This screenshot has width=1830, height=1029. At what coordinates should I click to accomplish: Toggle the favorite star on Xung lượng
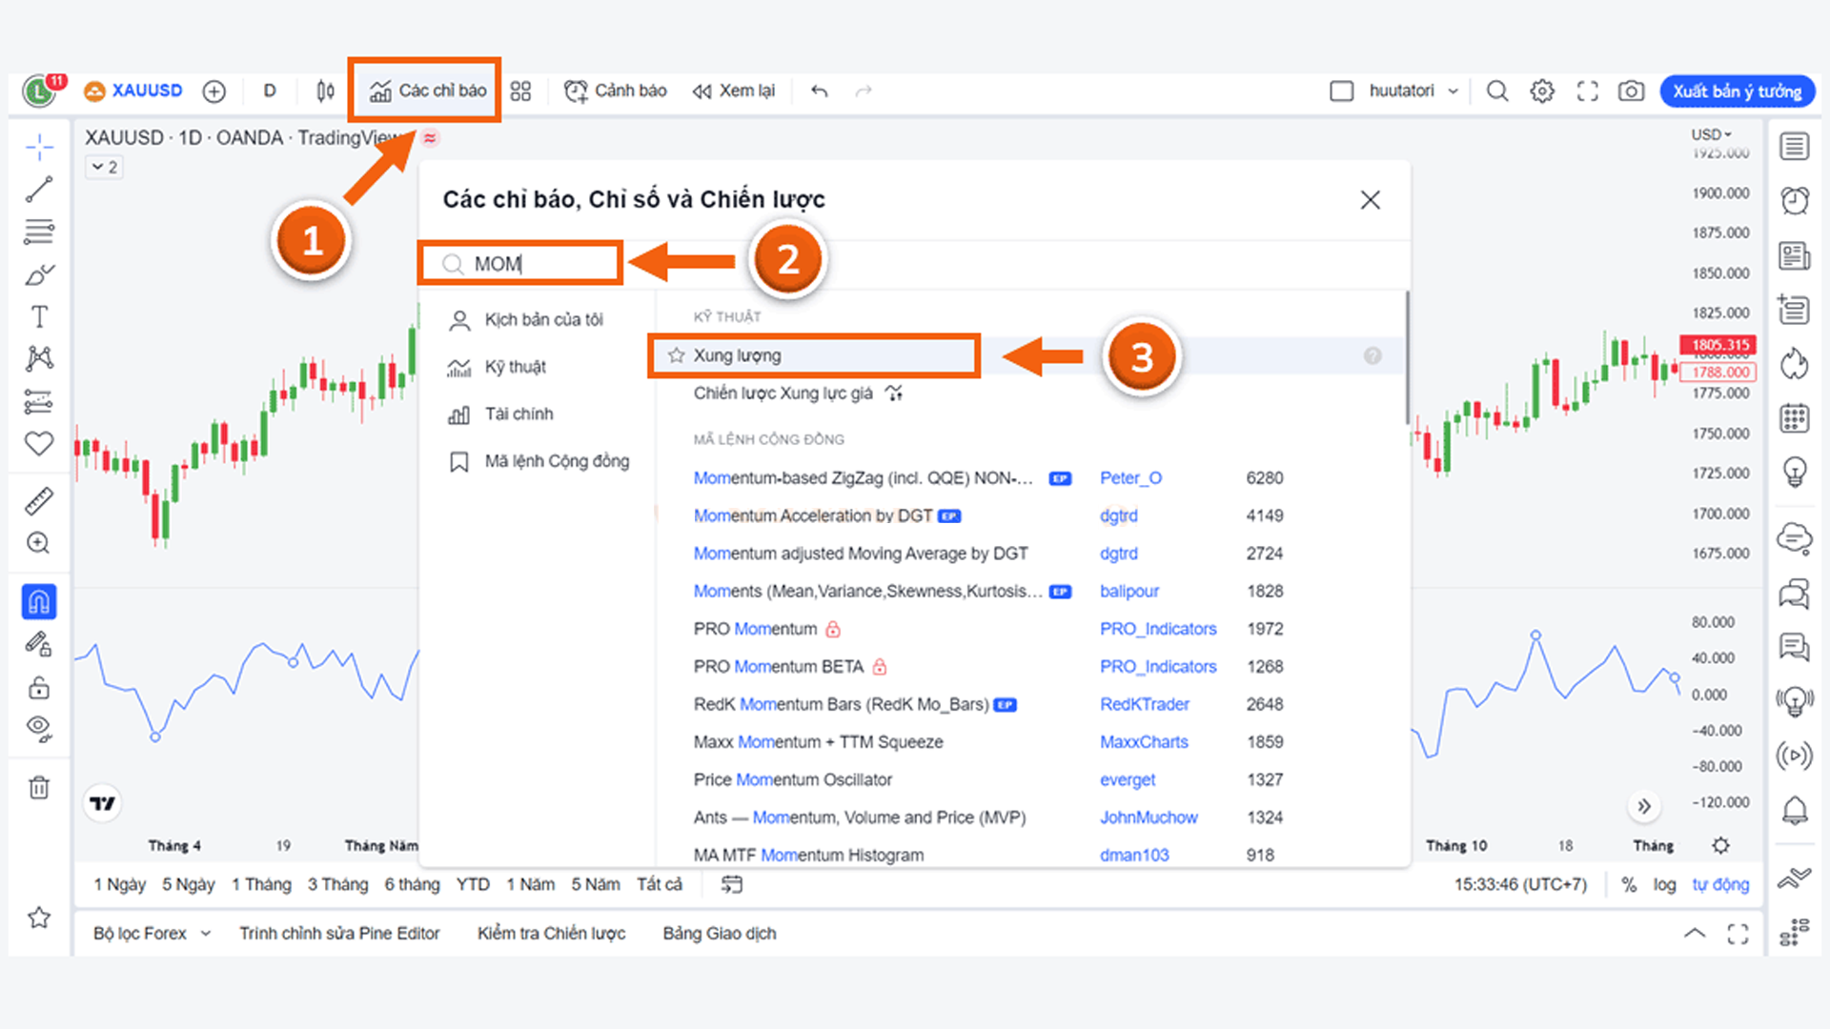677,354
